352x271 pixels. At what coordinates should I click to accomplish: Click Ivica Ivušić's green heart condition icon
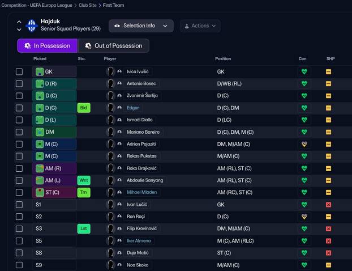pyautogui.click(x=304, y=72)
